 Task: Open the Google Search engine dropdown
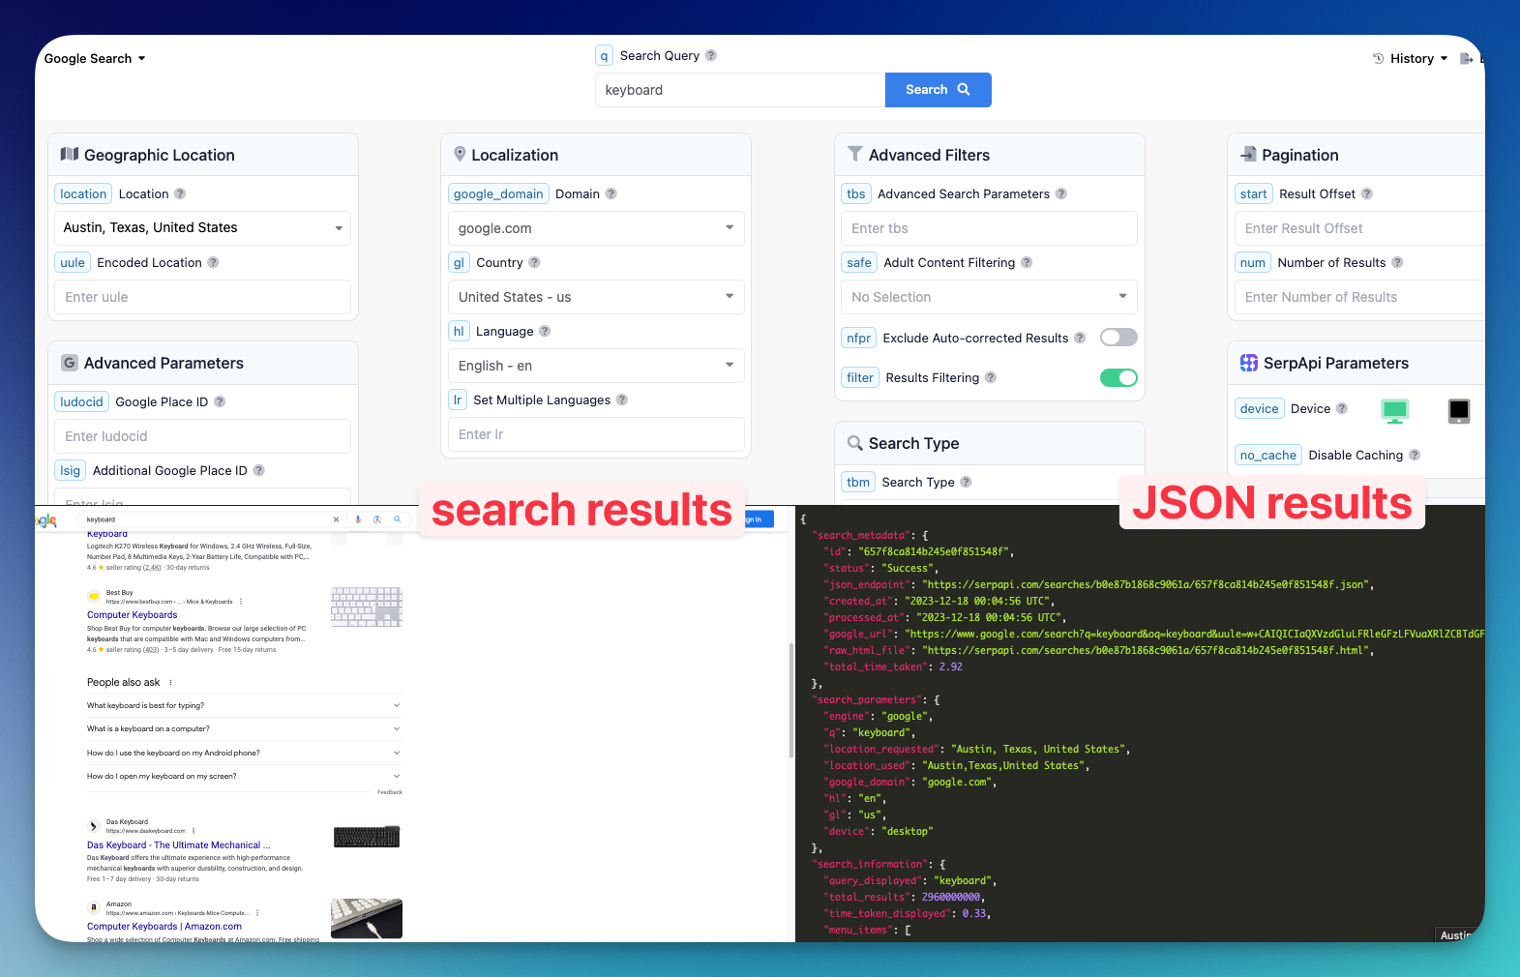[95, 58]
